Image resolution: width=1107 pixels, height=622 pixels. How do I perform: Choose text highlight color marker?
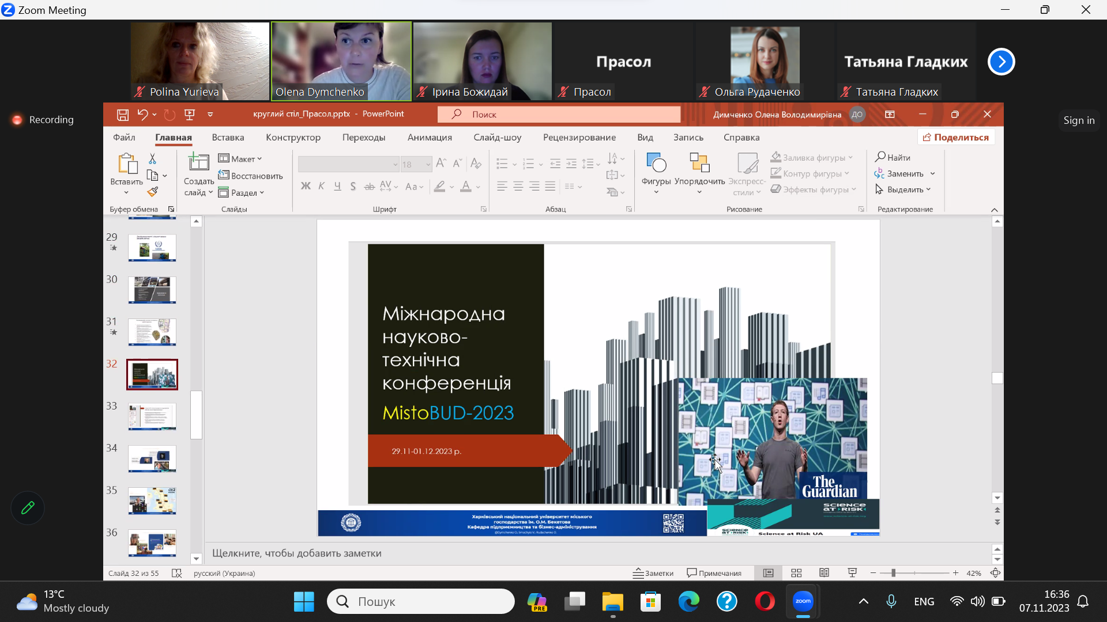coord(440,187)
